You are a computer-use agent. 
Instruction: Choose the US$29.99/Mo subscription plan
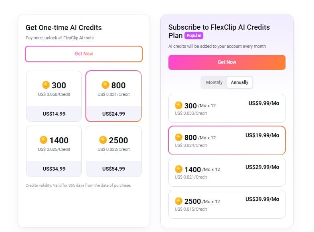click(x=227, y=172)
